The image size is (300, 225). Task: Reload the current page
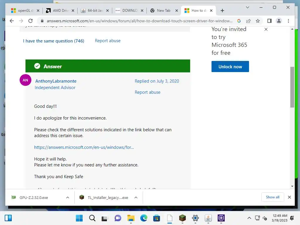click(30, 21)
